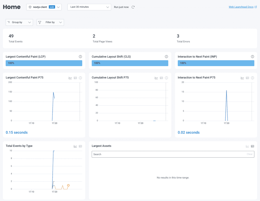Show Total Events by Type as table

pyautogui.click(x=80, y=146)
